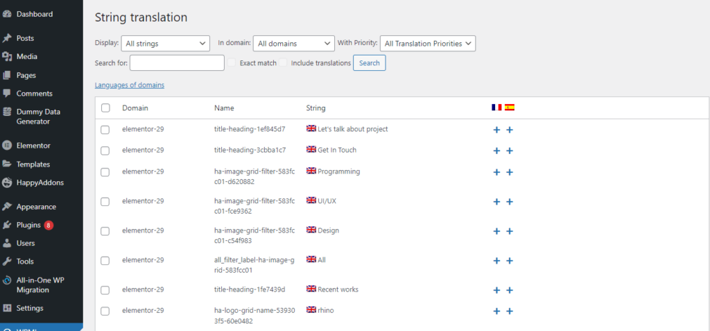Screen dimensions: 710x331
Task: Click the Domain column header
Action: tap(135, 108)
